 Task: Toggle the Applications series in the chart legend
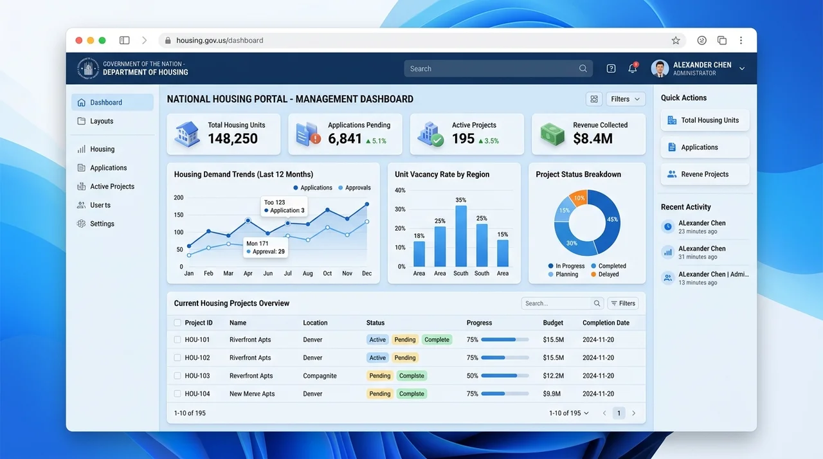coord(312,188)
